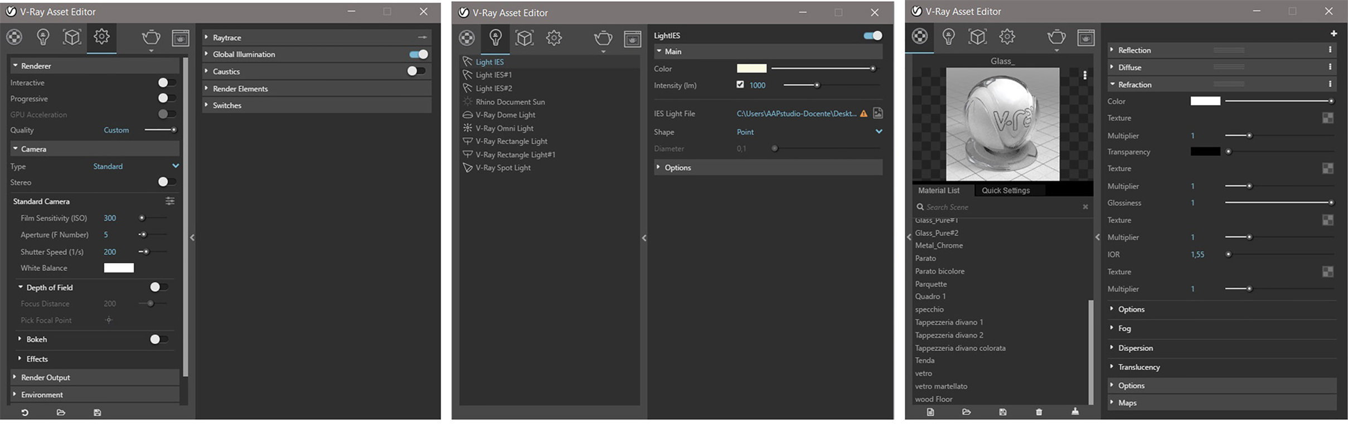1348x428 pixels.
Task: Open the three-dot menu on the Glass_ preview
Action: tap(1084, 75)
